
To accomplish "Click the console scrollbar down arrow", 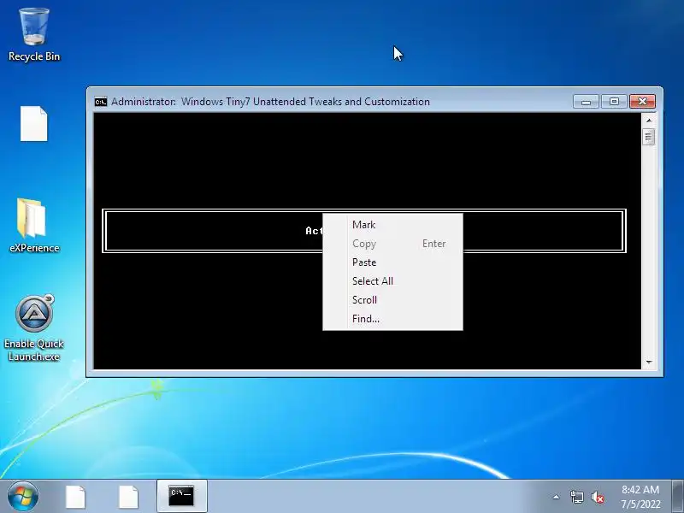I will point(649,362).
